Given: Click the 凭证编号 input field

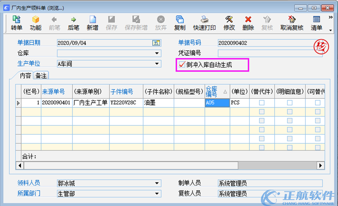Looking at the screenshot, I should tap(270, 53).
